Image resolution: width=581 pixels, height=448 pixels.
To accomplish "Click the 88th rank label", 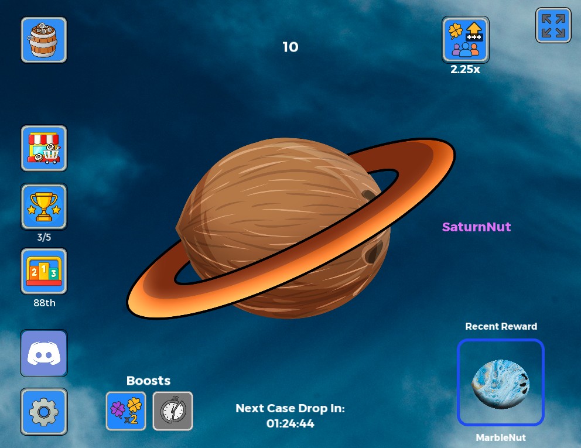I will (43, 303).
